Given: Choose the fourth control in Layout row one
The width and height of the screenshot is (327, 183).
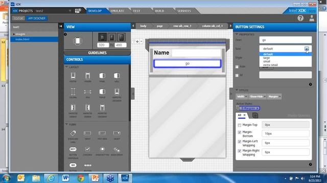Looking at the screenshot, I should (117, 77).
